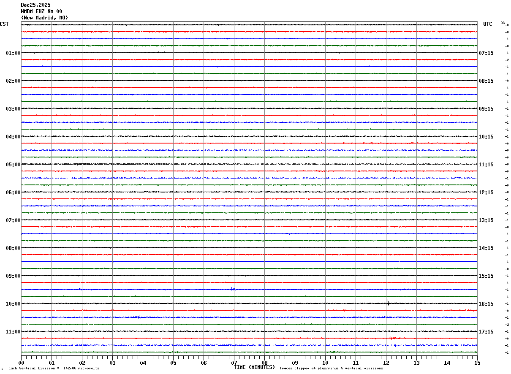Select the 11:00 CST time label

(13, 332)
